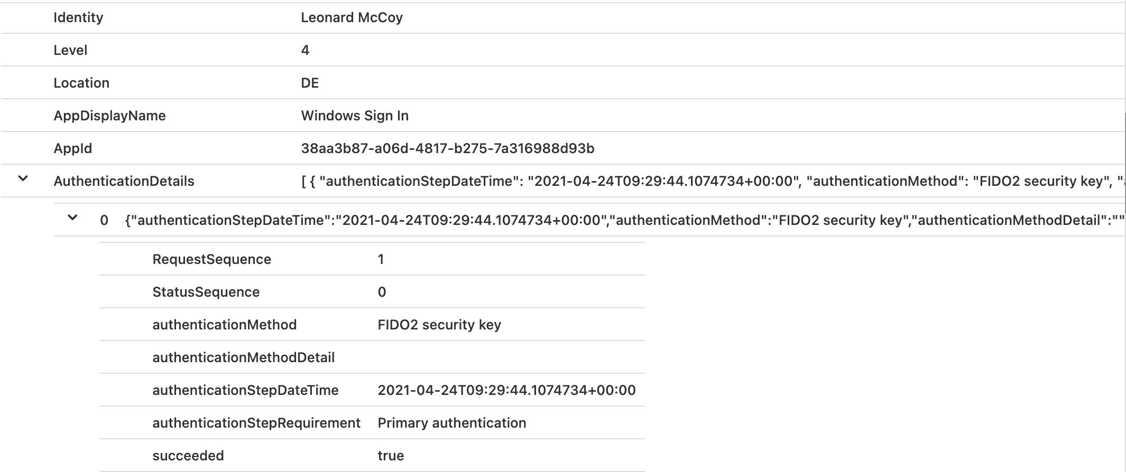Click the authenticationMethodDetail label
This screenshot has width=1126, height=472.
click(x=244, y=357)
